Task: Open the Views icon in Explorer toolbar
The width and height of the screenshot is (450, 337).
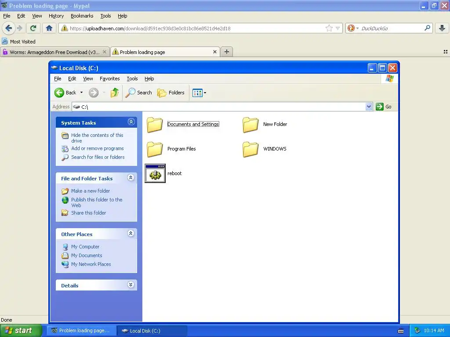Action: (x=197, y=93)
